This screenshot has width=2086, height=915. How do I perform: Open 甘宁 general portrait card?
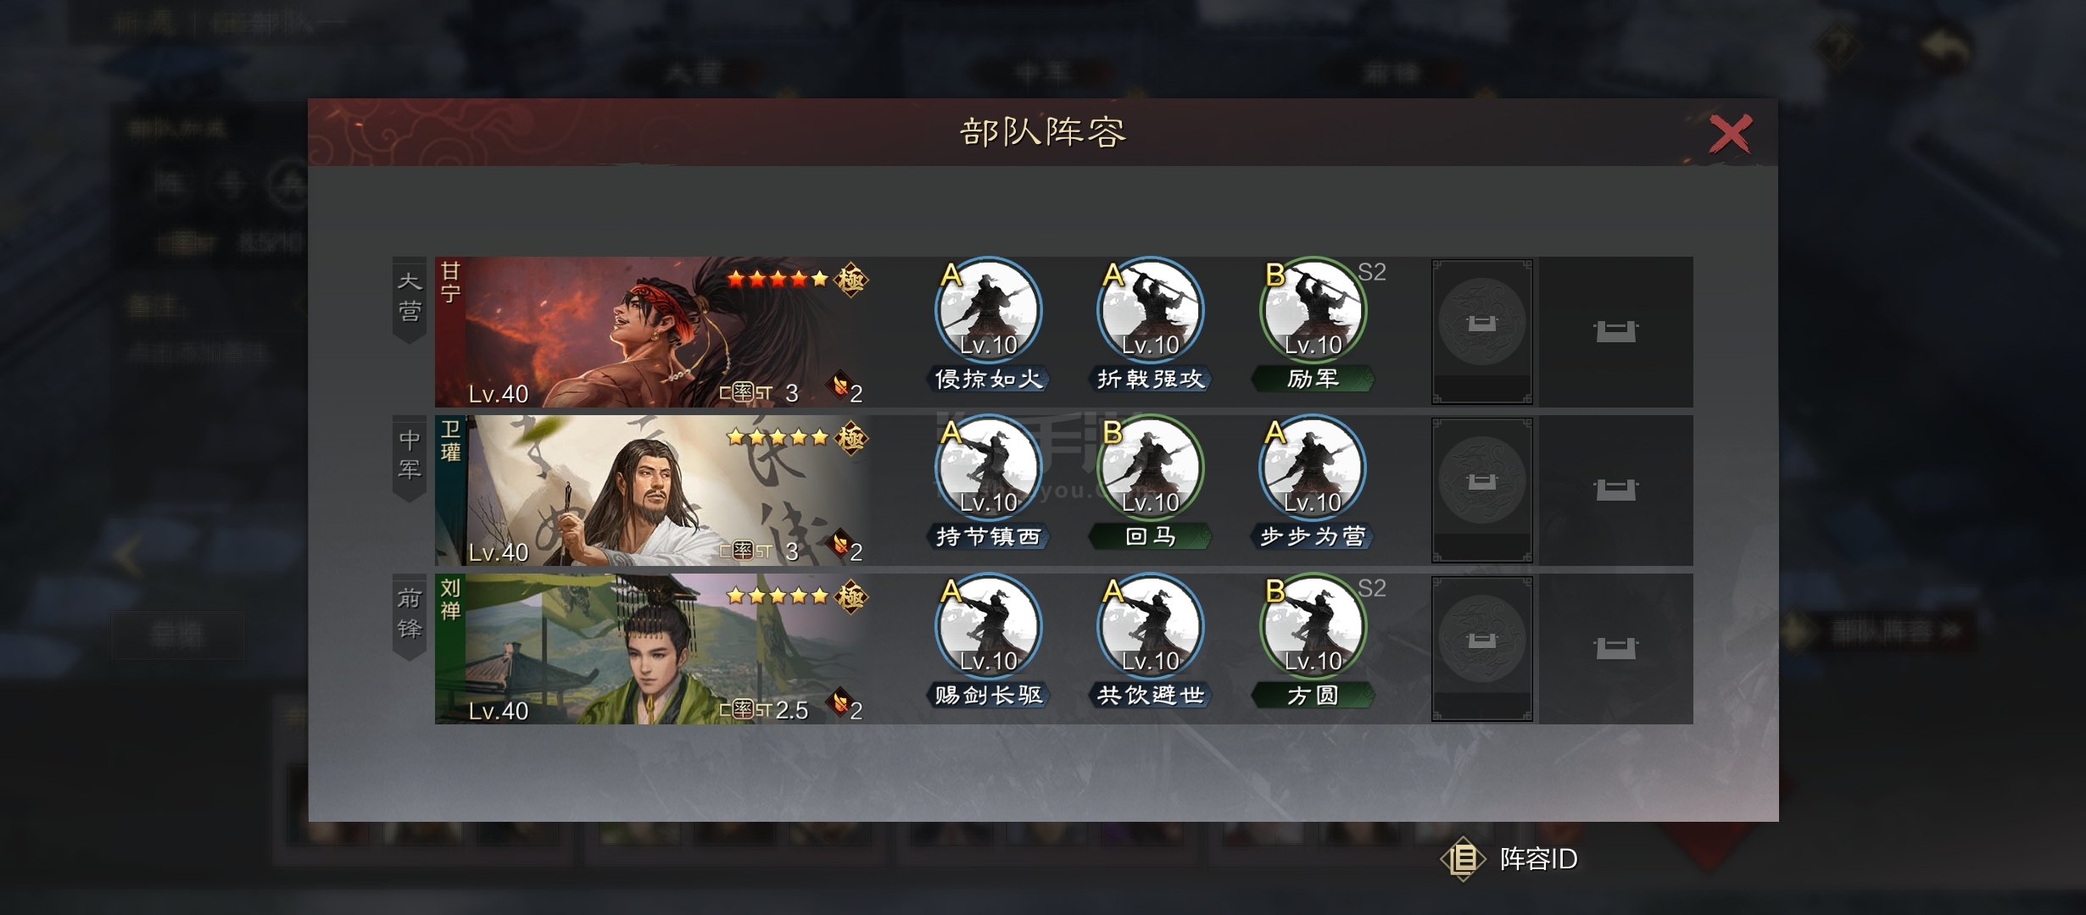(653, 332)
